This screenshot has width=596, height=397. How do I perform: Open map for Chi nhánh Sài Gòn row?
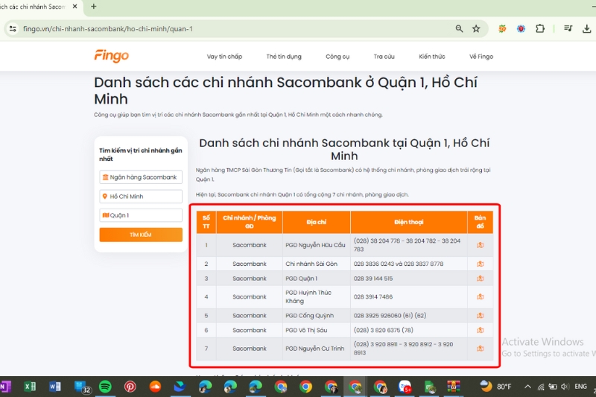coord(480,264)
